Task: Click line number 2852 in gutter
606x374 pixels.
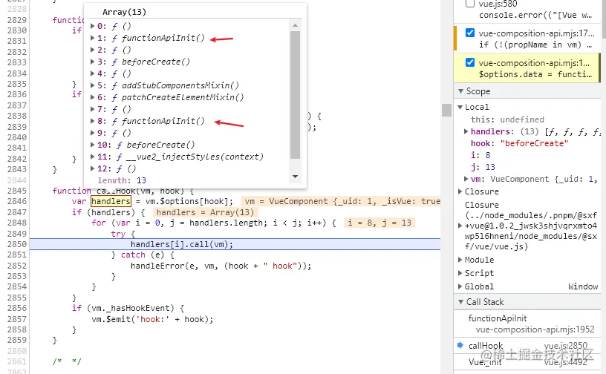Action: 17,266
